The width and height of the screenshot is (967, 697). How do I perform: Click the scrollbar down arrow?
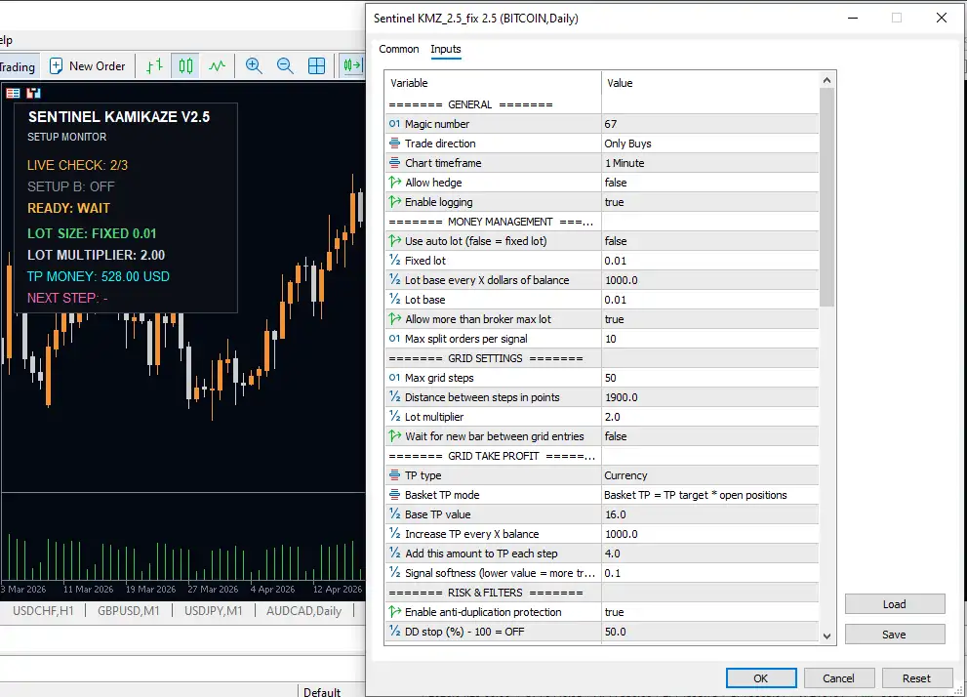827,635
